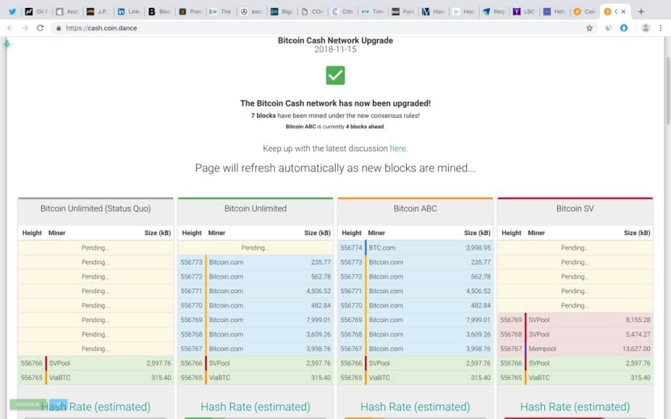Click "Bitcoin Unlimited (Status Quo)" column header
Image resolution: width=671 pixels, height=419 pixels.
pyautogui.click(x=96, y=209)
